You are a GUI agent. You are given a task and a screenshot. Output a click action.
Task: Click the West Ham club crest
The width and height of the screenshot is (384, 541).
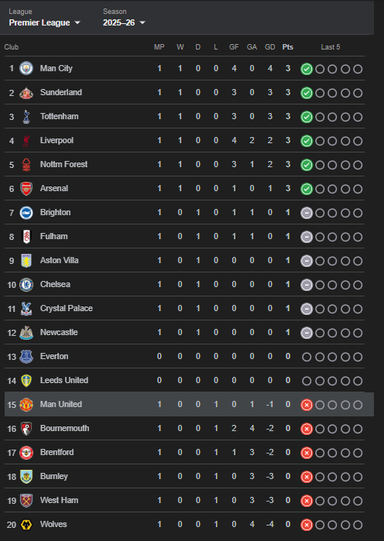[26, 500]
